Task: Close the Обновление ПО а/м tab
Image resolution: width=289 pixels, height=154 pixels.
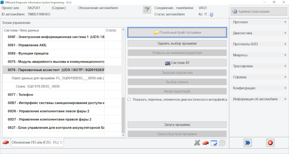Action: tap(61, 142)
